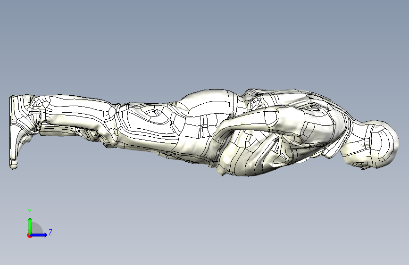Click the red origin dot of triad
The height and width of the screenshot is (265, 409).
point(29,235)
